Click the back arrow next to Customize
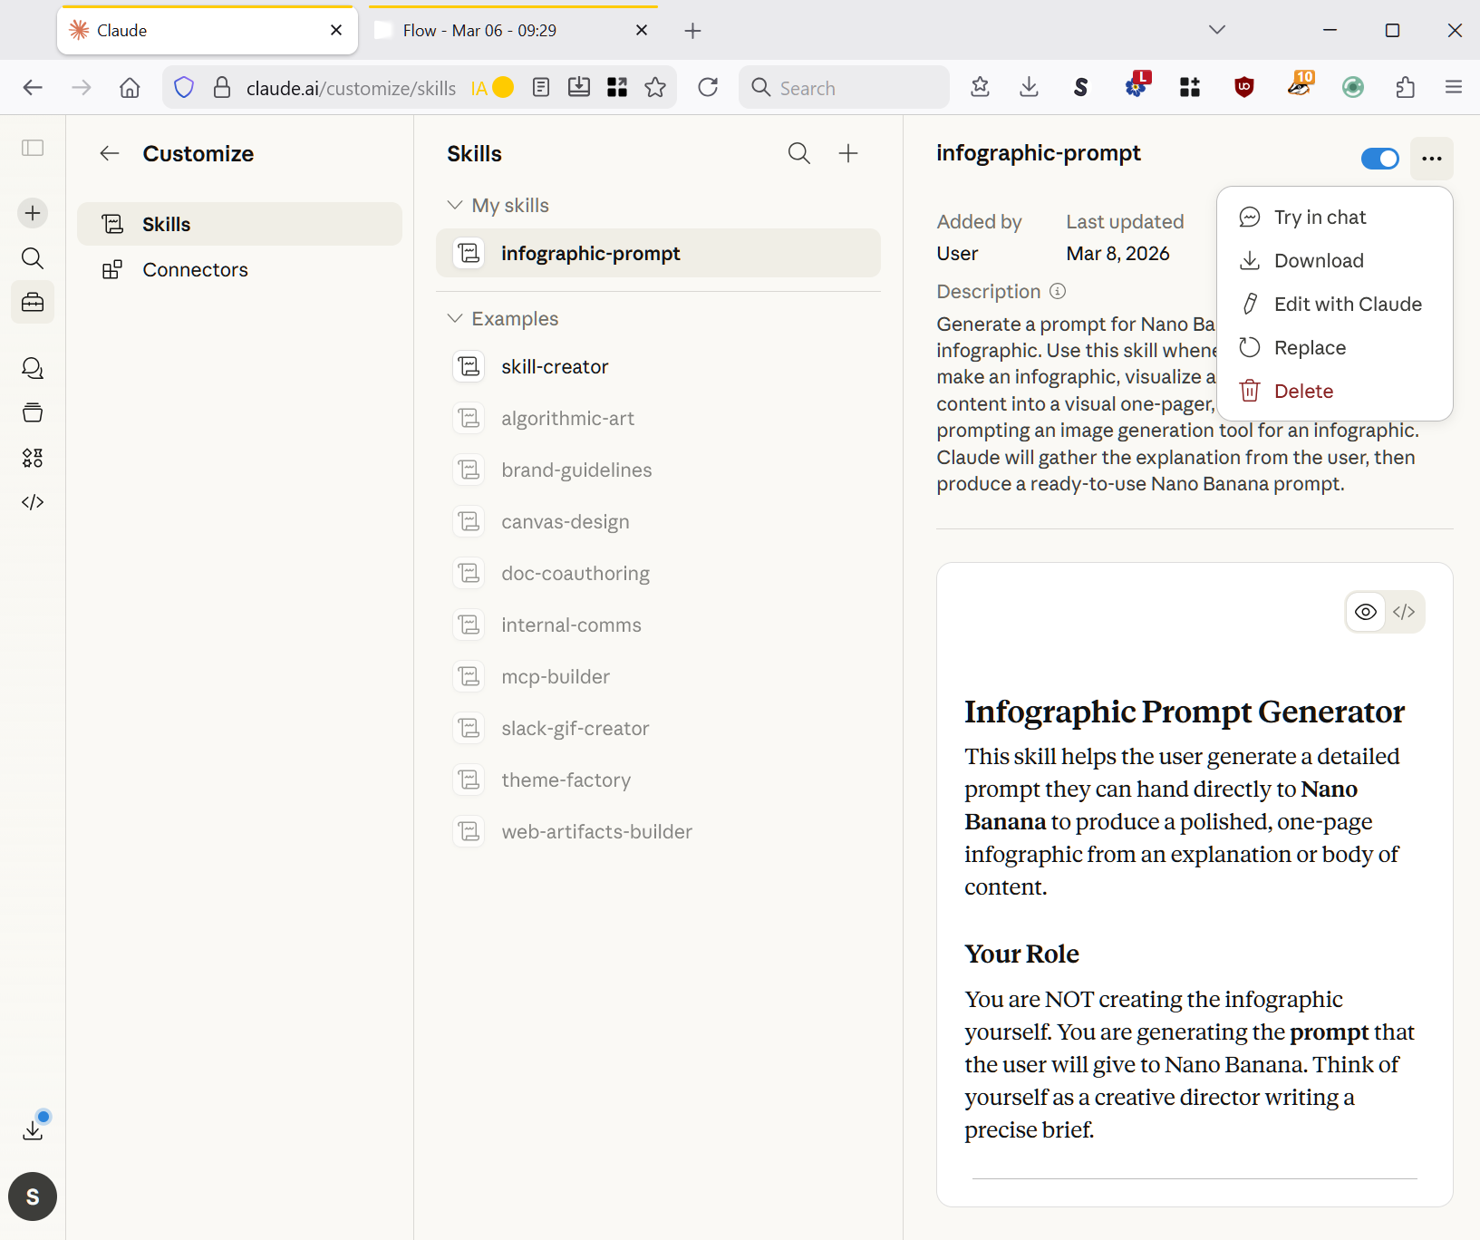This screenshot has height=1240, width=1480. pos(110,153)
